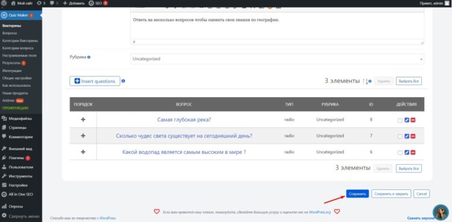Open question Какой водопад является самым высоким
This screenshot has width=452, height=222.
pos(184,152)
